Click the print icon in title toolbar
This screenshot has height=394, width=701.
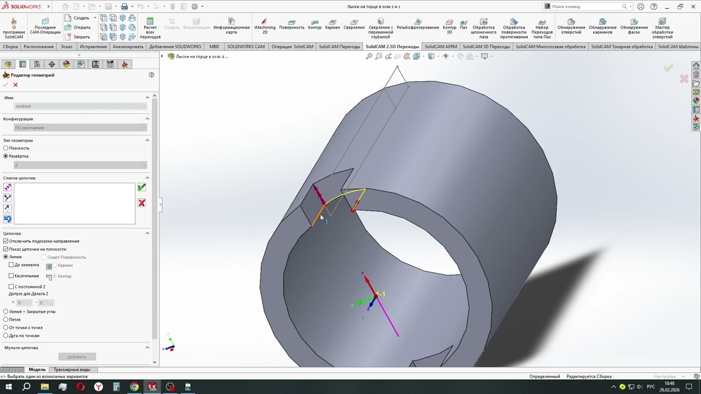(124, 7)
